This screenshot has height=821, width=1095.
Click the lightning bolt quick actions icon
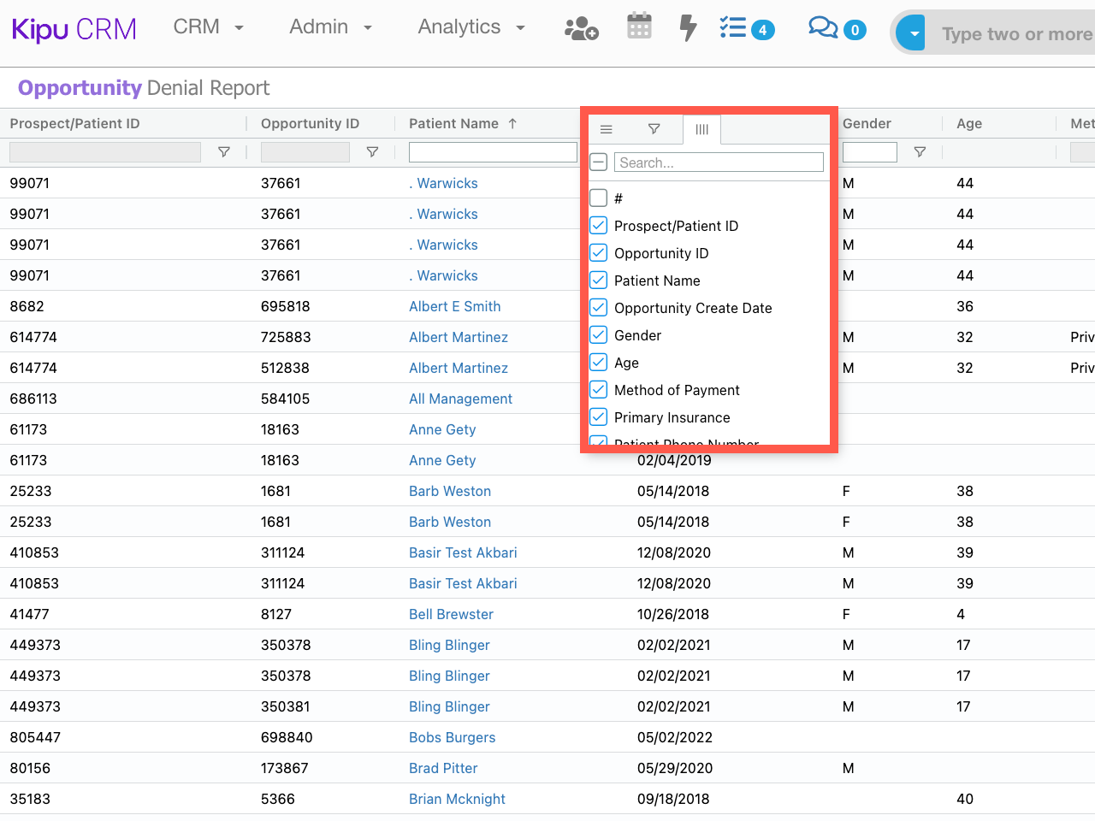coord(687,27)
